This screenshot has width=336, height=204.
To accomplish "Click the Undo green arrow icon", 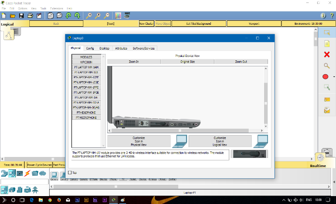I will click(x=68, y=16).
